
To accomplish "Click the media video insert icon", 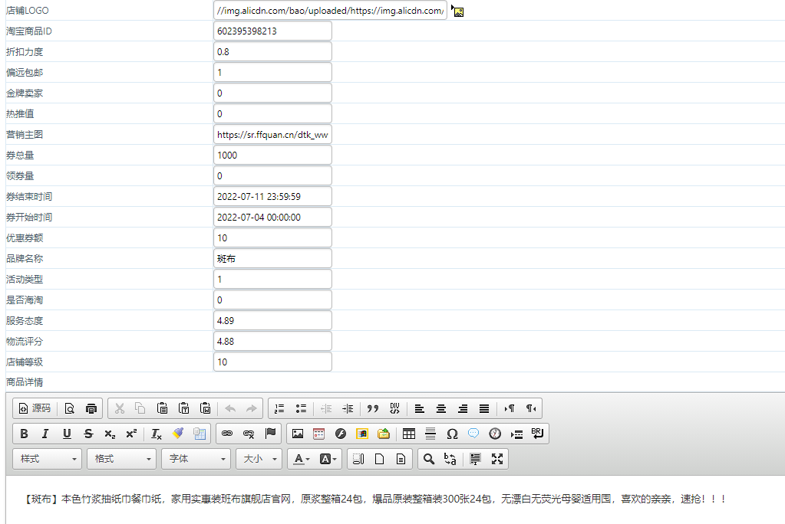I will pyautogui.click(x=362, y=434).
